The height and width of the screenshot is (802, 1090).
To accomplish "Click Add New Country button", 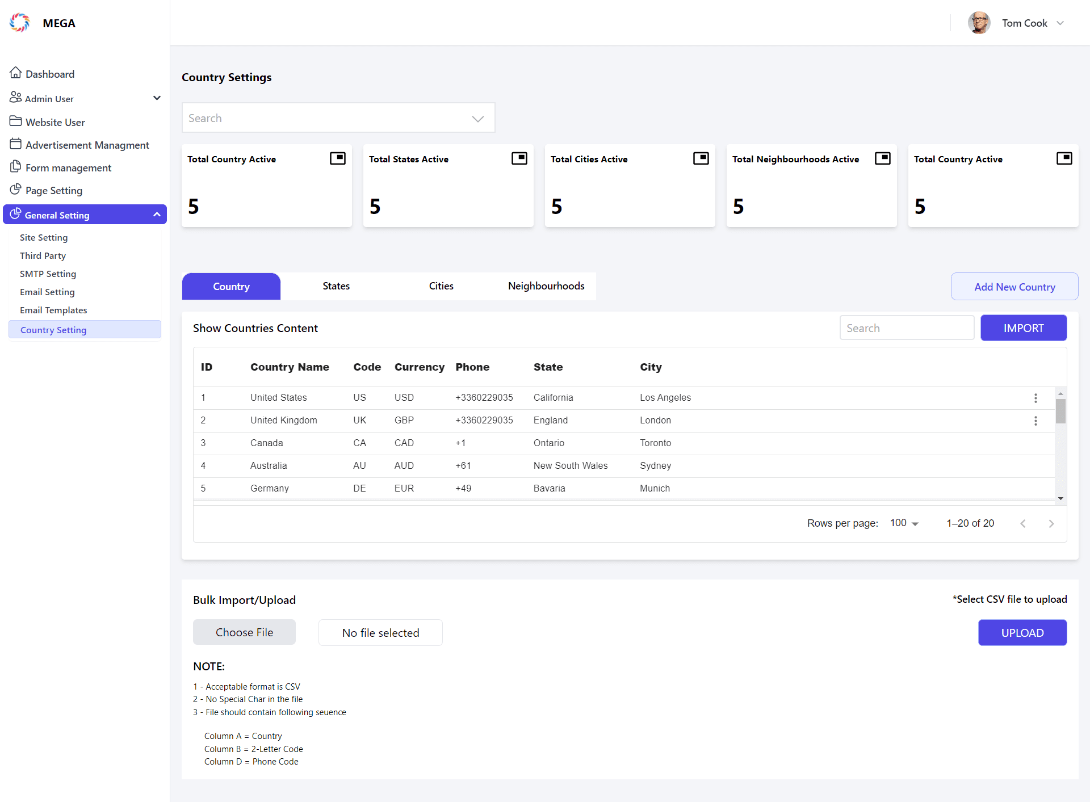I will pos(1014,287).
